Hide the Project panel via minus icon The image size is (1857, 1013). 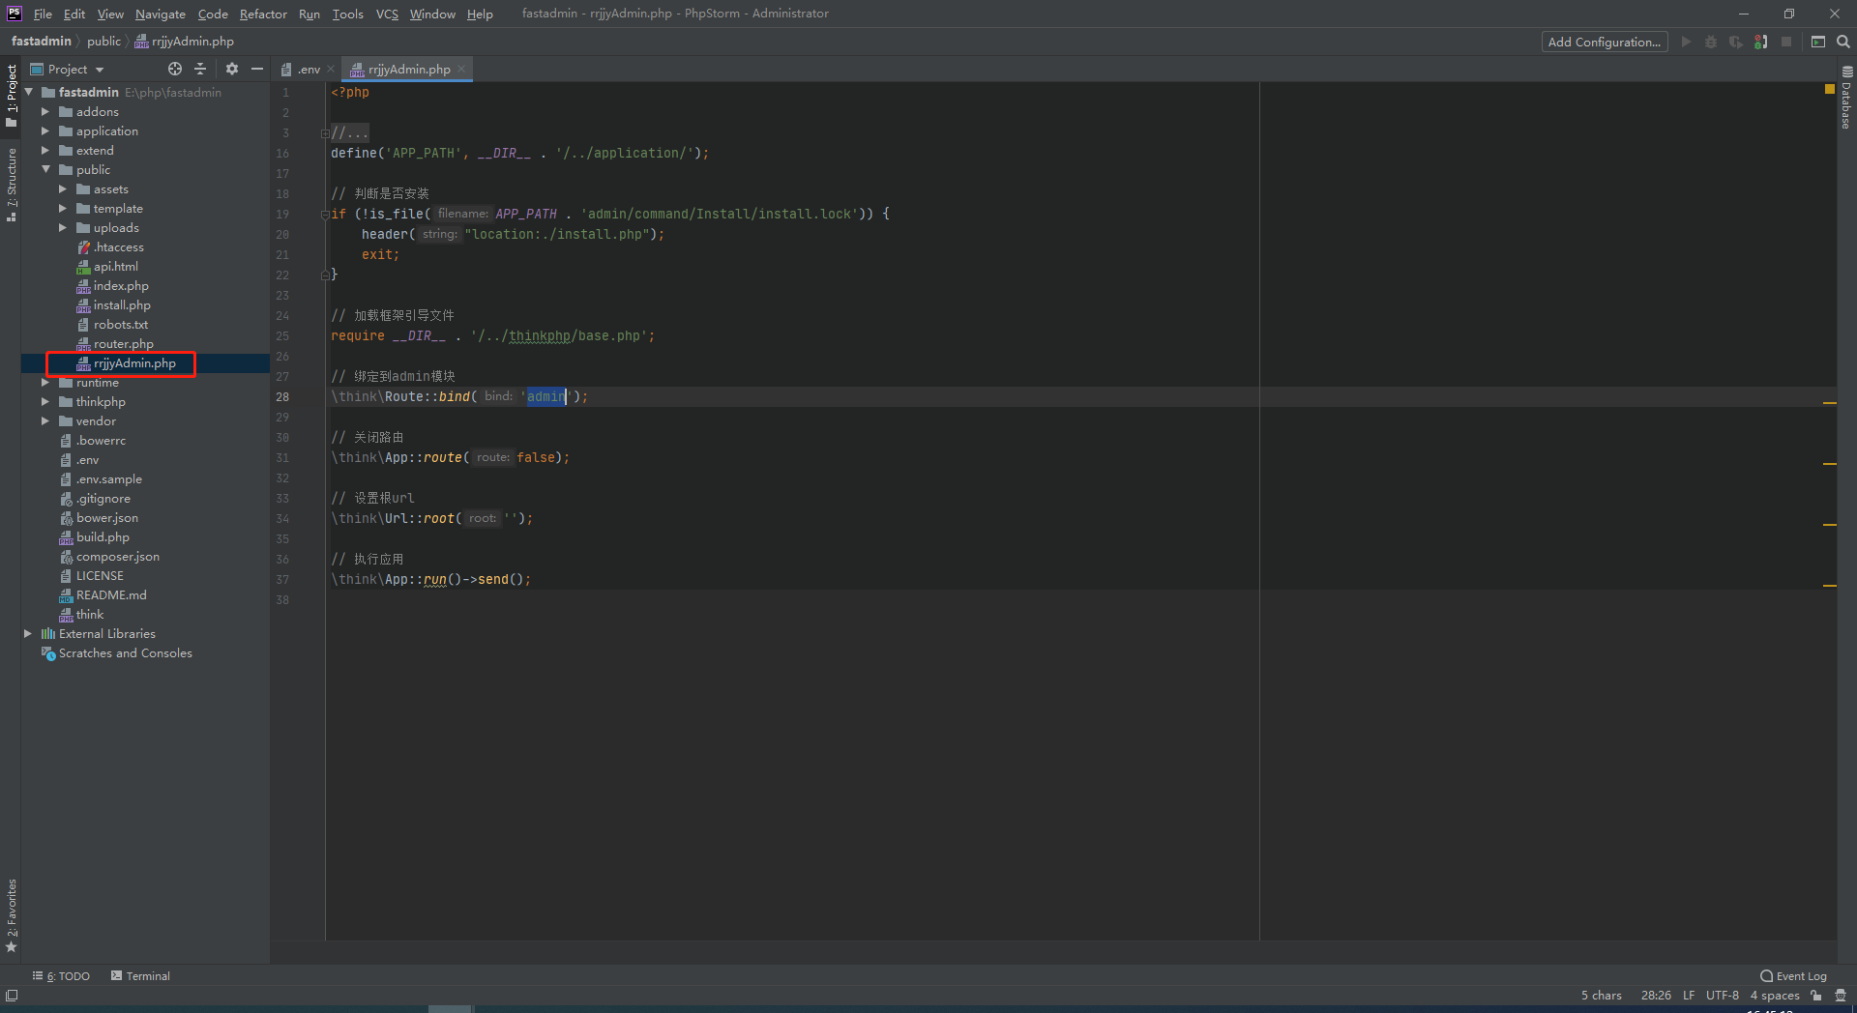point(257,69)
